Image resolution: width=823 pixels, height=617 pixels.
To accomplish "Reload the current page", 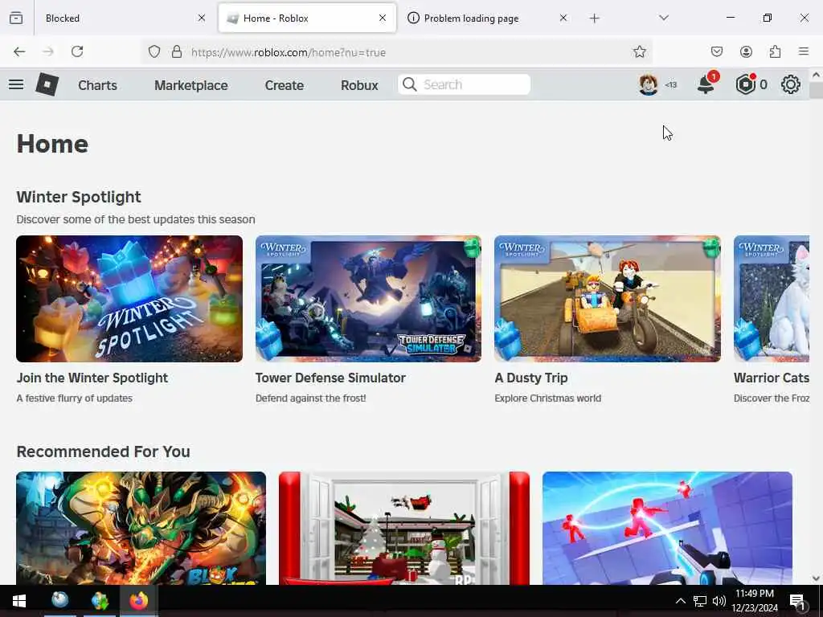I will point(77,51).
